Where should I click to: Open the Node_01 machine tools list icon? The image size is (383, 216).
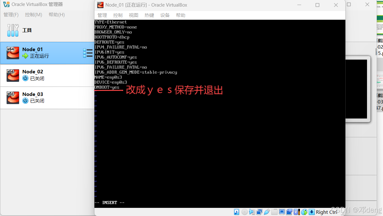pos(88,53)
